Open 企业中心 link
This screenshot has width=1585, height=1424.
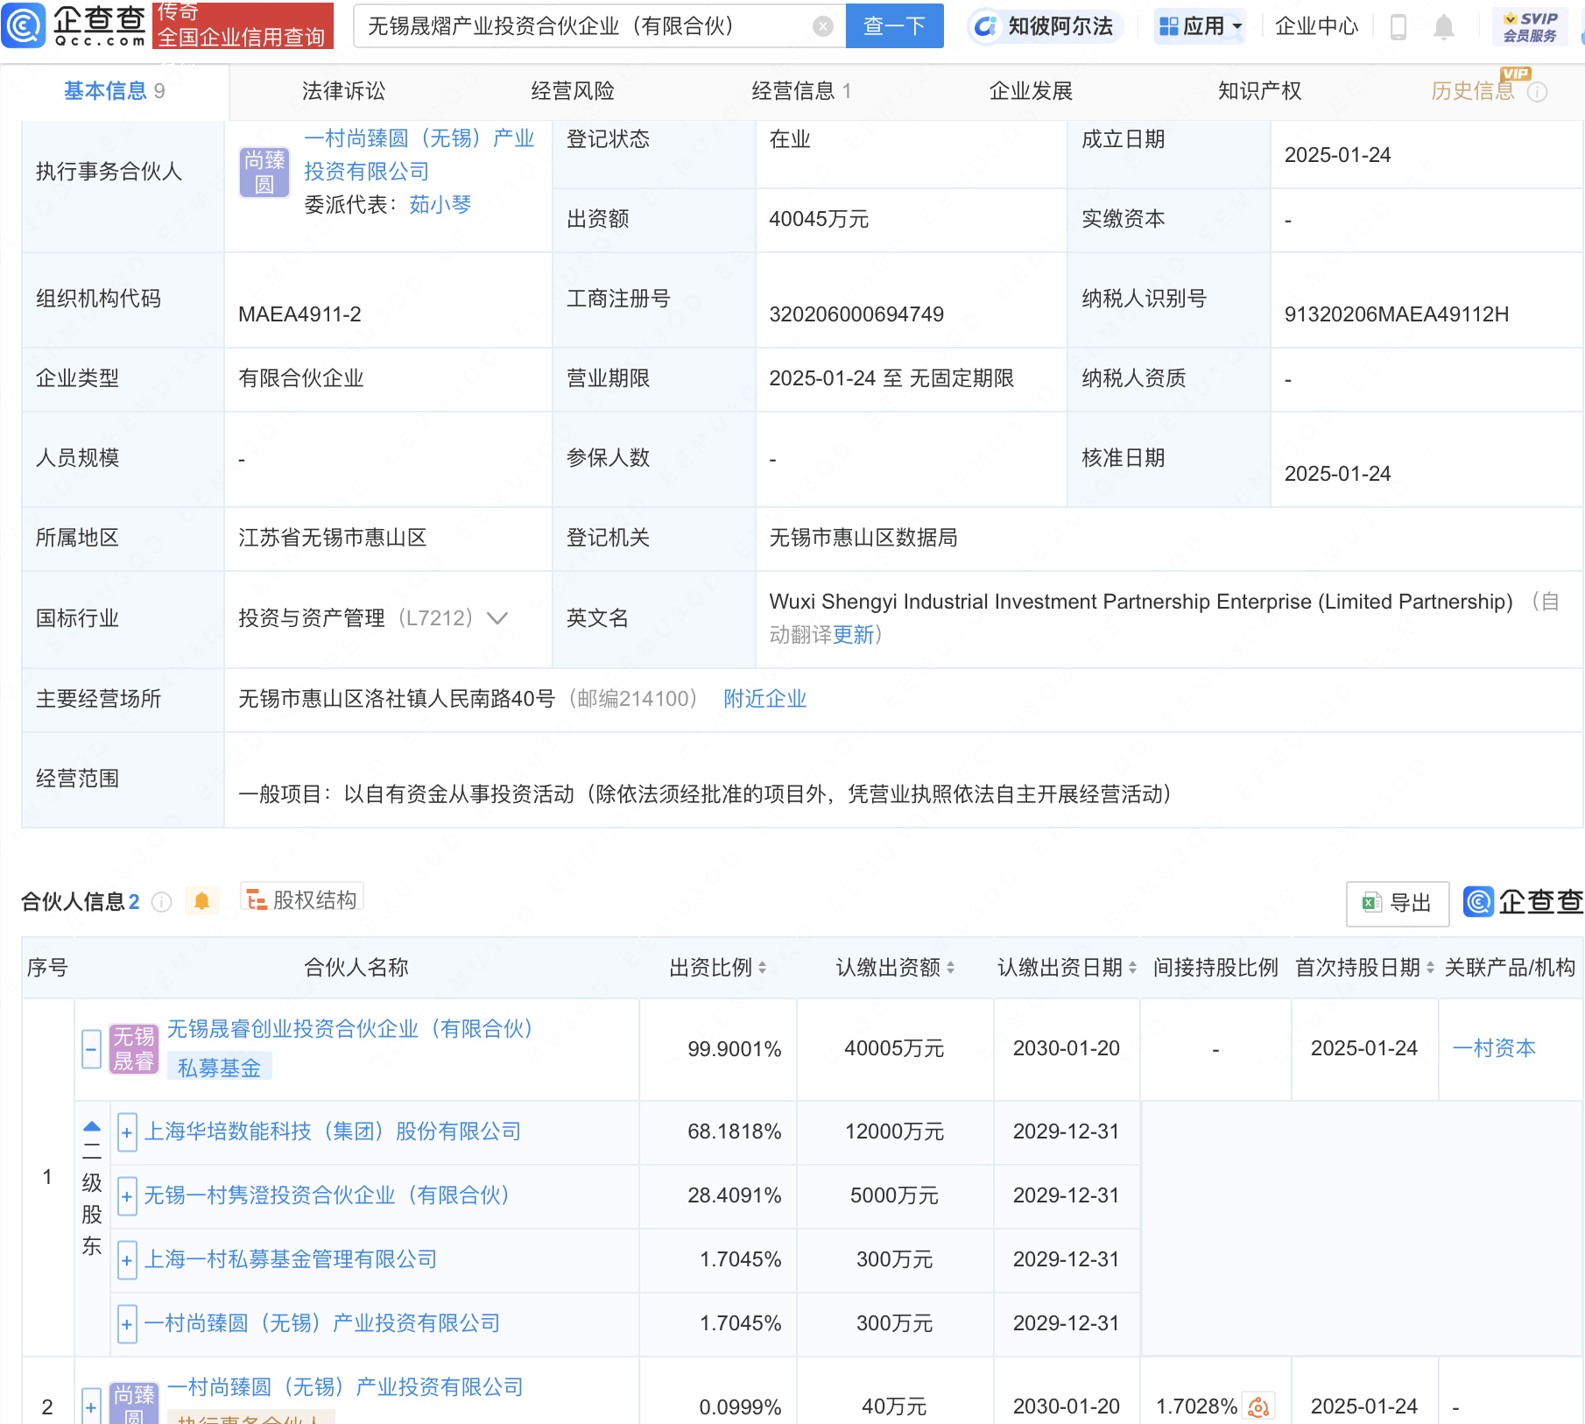(x=1316, y=26)
